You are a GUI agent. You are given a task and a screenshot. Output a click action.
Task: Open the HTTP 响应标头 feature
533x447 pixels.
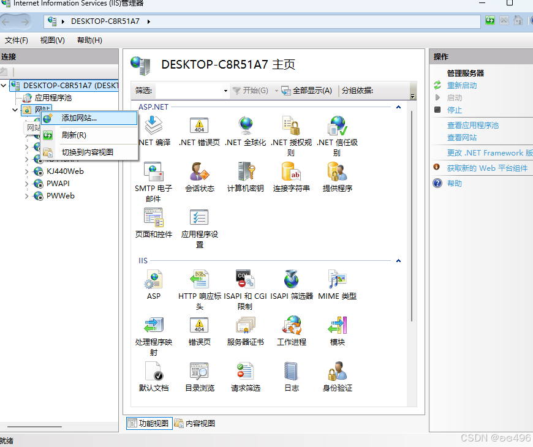pyautogui.click(x=200, y=290)
